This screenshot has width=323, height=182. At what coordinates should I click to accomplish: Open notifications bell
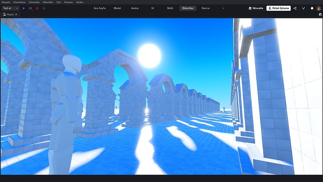click(312, 8)
